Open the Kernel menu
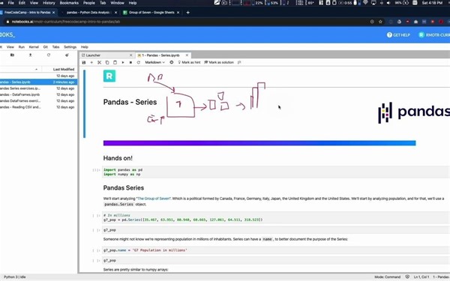 (34, 47)
